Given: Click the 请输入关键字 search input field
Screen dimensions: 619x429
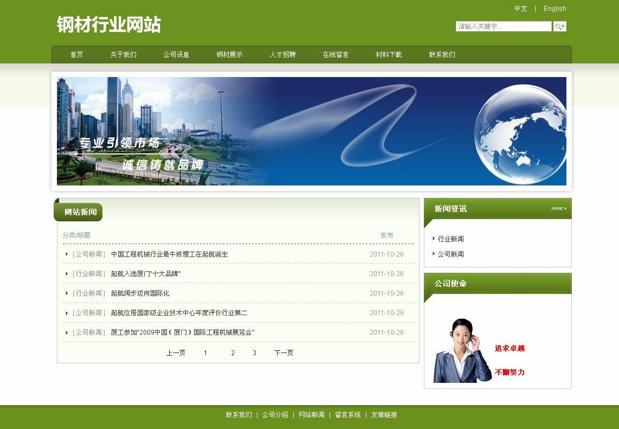Looking at the screenshot, I should pos(503,27).
